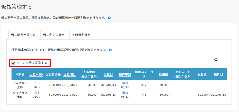
Task: Sort the list by 支払日 header
Action: tap(108, 74)
